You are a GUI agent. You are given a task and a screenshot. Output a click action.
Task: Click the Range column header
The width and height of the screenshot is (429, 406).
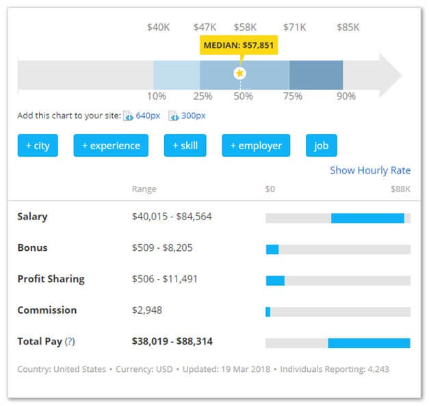[144, 189]
